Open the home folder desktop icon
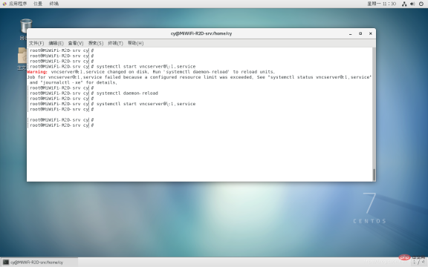The image size is (428, 267). pos(22,56)
